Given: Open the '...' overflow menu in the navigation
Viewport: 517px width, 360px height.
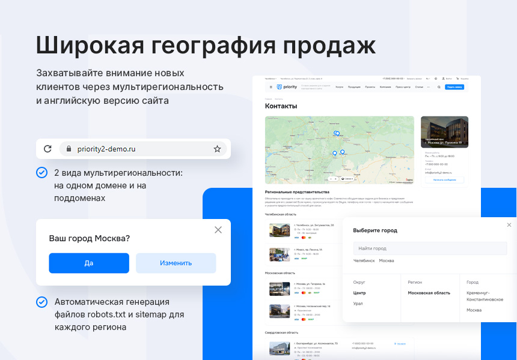Looking at the screenshot, I should 428,86.
